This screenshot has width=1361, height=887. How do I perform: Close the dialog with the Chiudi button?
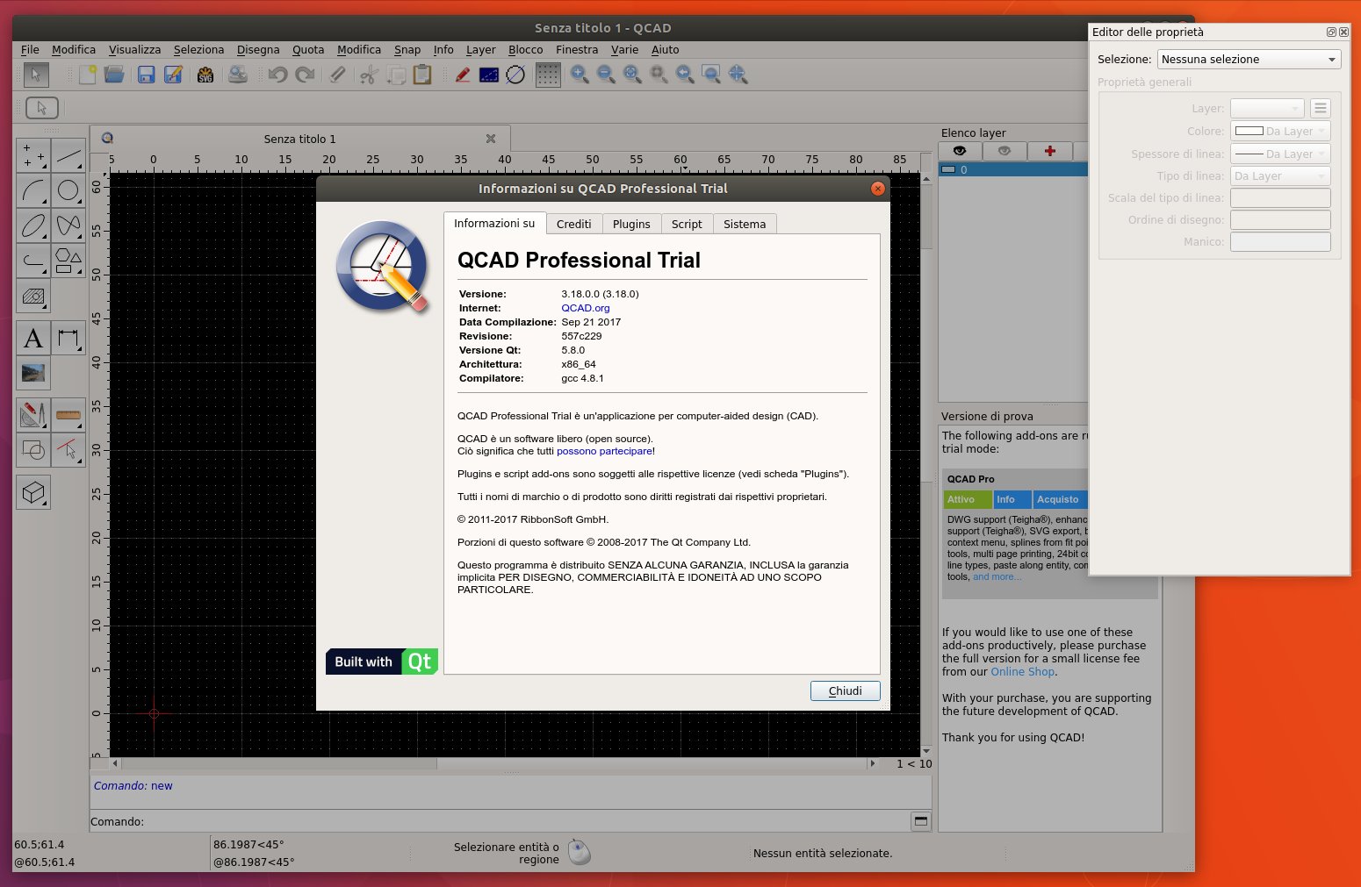[845, 690]
